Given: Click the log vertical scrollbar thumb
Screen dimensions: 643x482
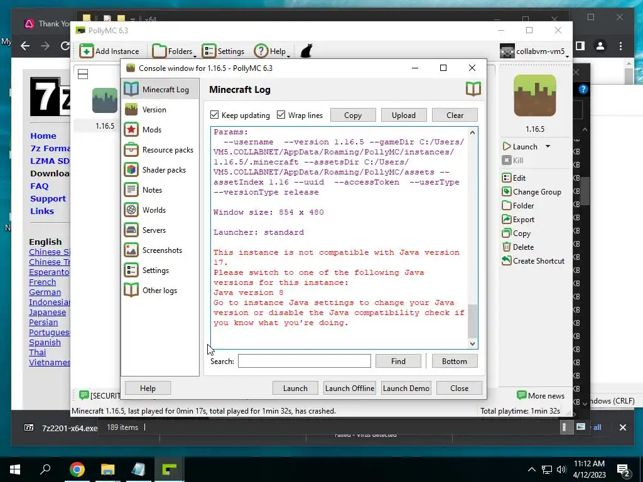Looking at the screenshot, I should point(472,321).
